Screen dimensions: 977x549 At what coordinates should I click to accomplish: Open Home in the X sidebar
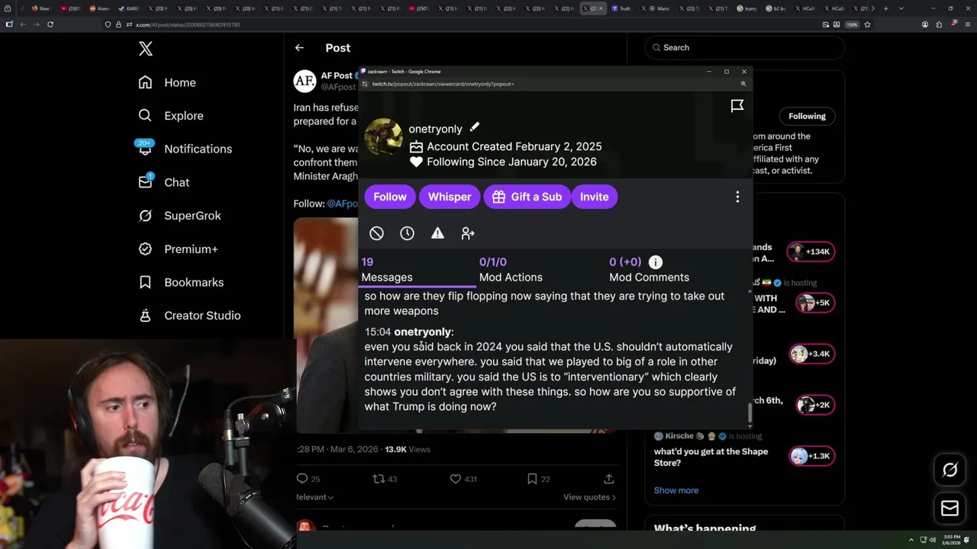(x=167, y=82)
